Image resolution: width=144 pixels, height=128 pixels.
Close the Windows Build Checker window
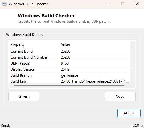point(137,4)
